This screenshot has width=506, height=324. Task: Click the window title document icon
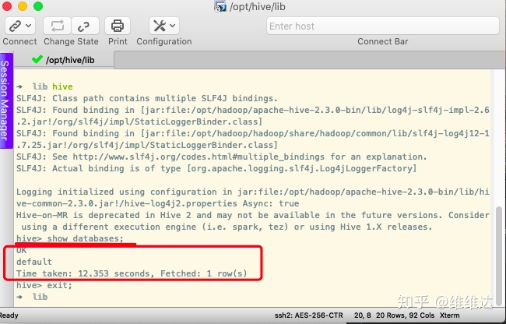tap(220, 6)
